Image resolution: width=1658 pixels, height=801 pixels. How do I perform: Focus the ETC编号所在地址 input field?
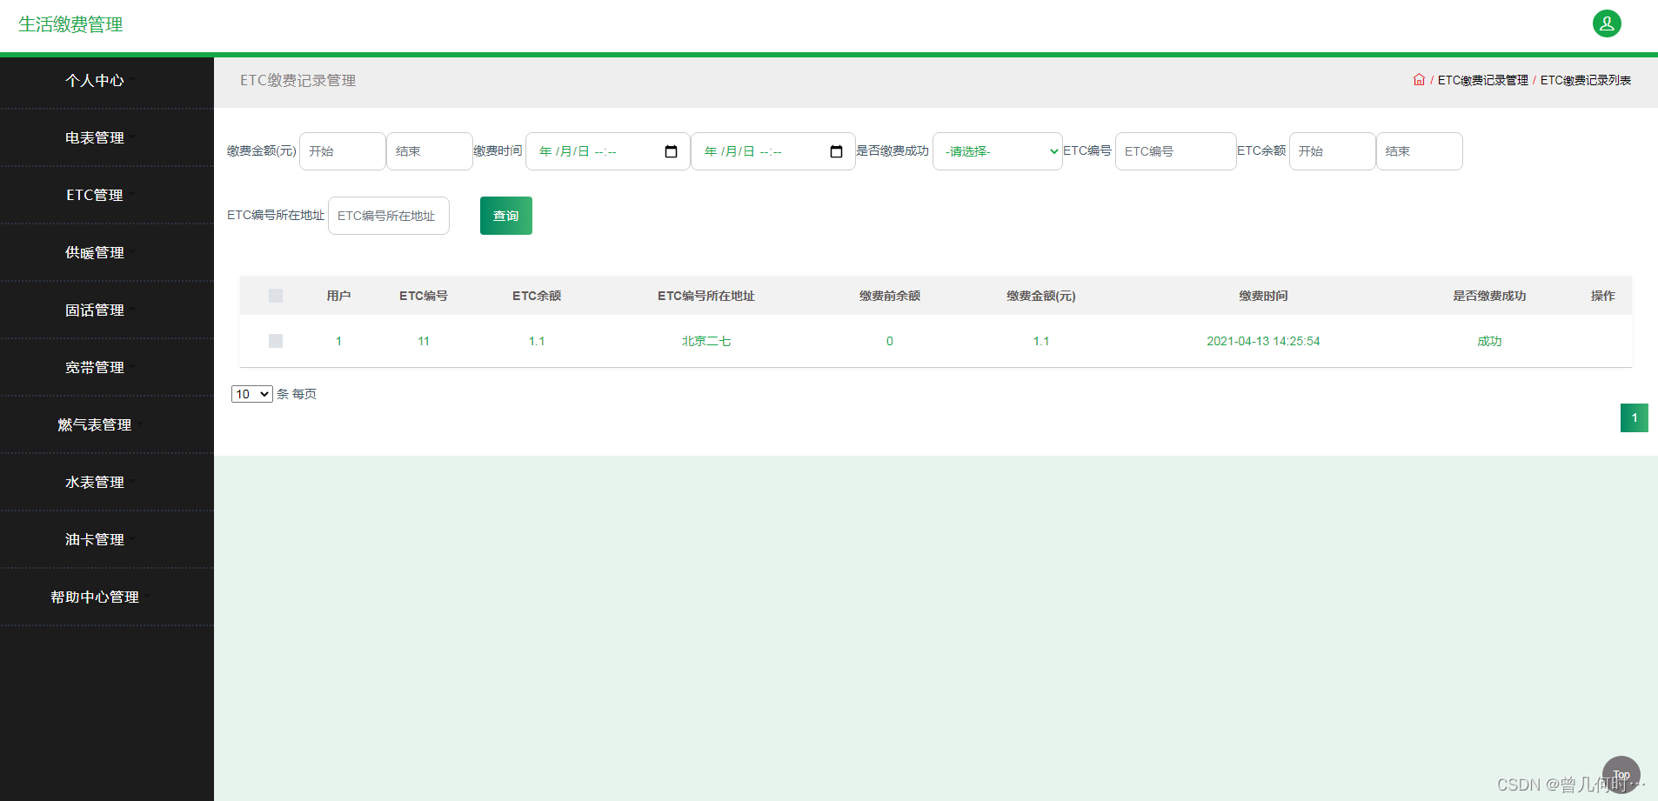click(x=389, y=216)
